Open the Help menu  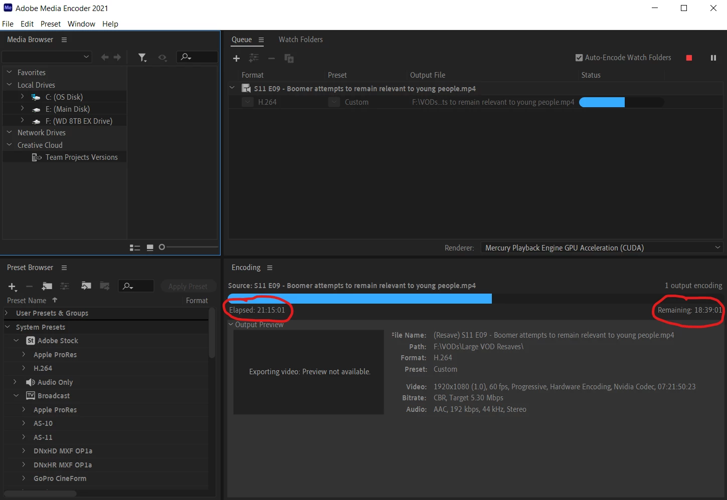[110, 24]
